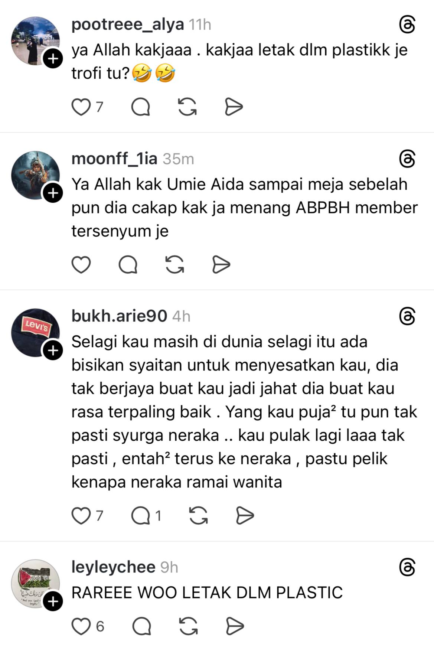Like moonff_1ia's comment
Viewport: 434px width, 649px height.
tap(81, 265)
